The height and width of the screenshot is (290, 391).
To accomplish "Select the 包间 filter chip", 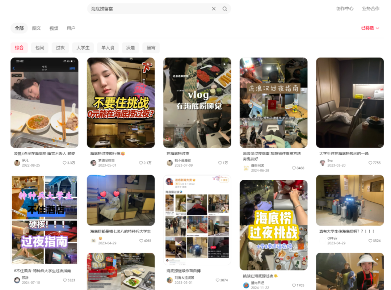I will (40, 48).
